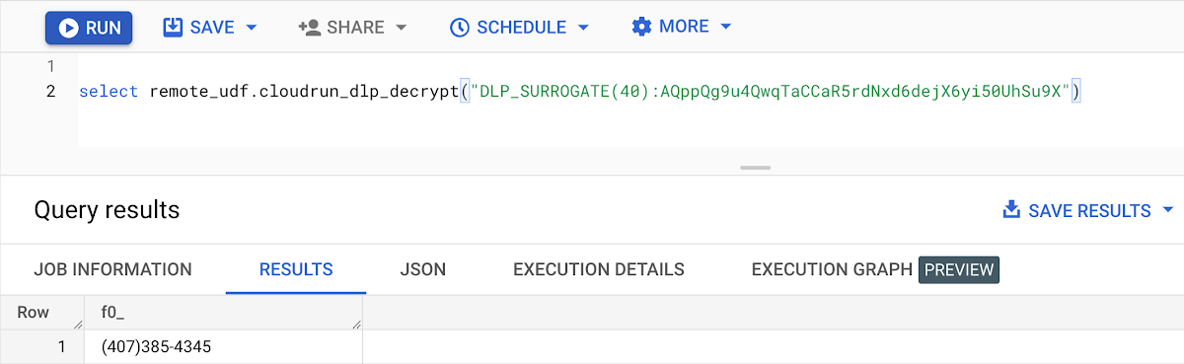The height and width of the screenshot is (364, 1184).
Task: Open the JSON tab
Action: [422, 269]
